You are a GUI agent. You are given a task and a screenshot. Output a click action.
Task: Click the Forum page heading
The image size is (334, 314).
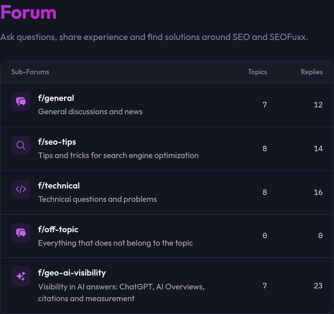[x=28, y=12]
